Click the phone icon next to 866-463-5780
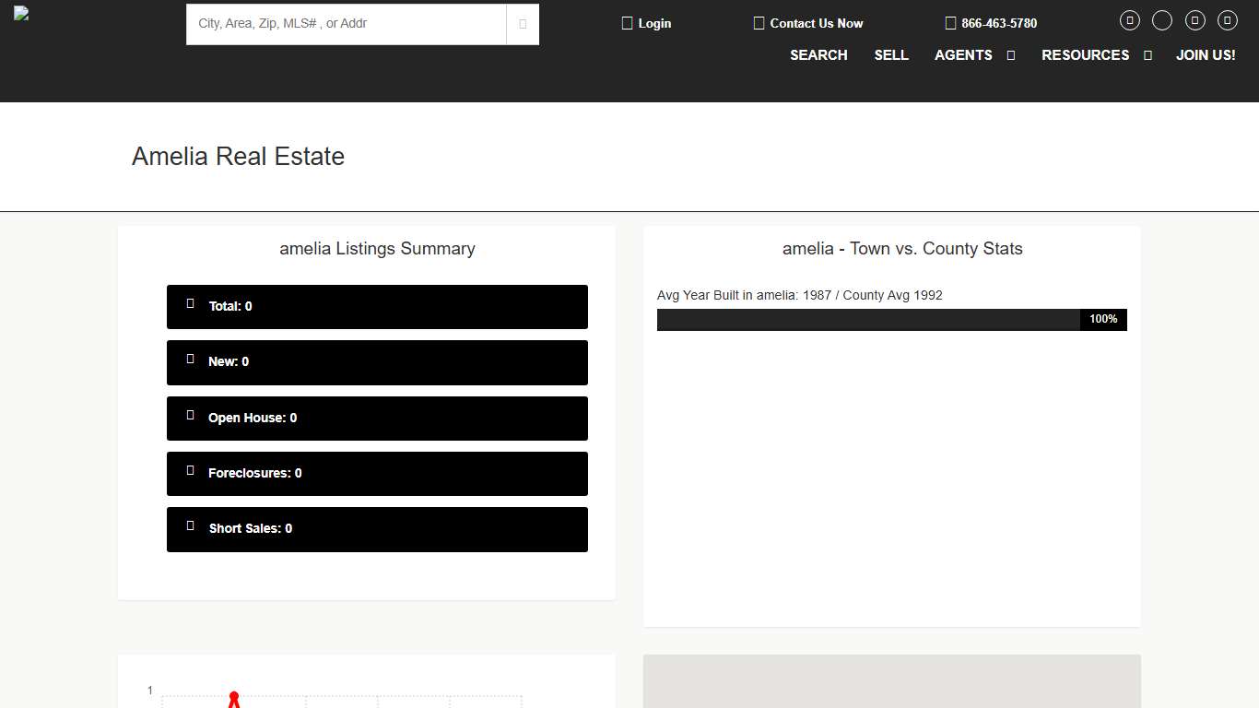1259x708 pixels. point(950,22)
